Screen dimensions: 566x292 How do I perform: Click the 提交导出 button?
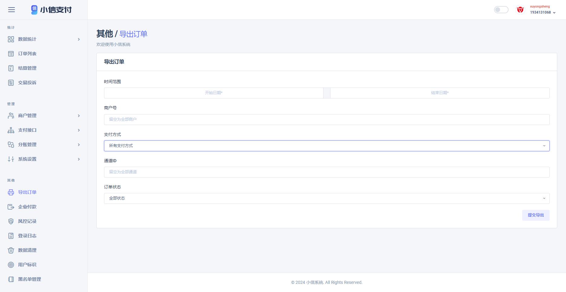[x=535, y=215]
